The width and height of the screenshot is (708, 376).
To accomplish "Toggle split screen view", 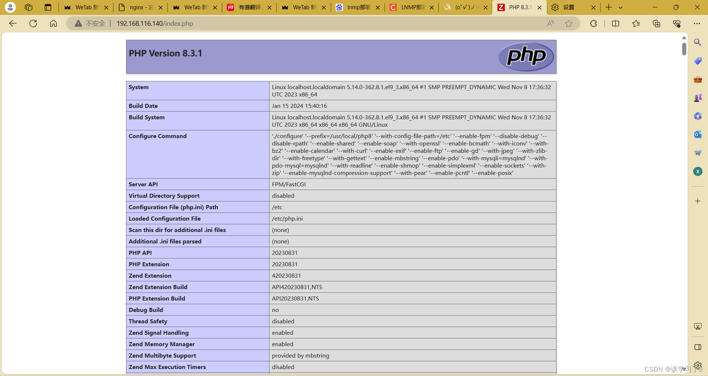I will pos(615,23).
